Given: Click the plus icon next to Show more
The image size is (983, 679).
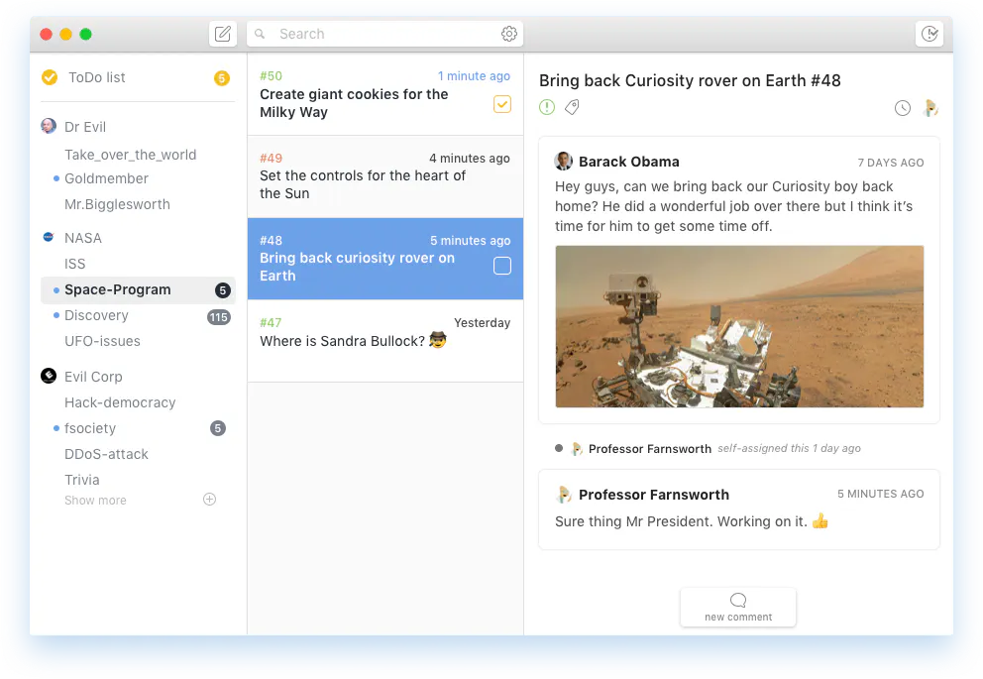Looking at the screenshot, I should pyautogui.click(x=210, y=499).
